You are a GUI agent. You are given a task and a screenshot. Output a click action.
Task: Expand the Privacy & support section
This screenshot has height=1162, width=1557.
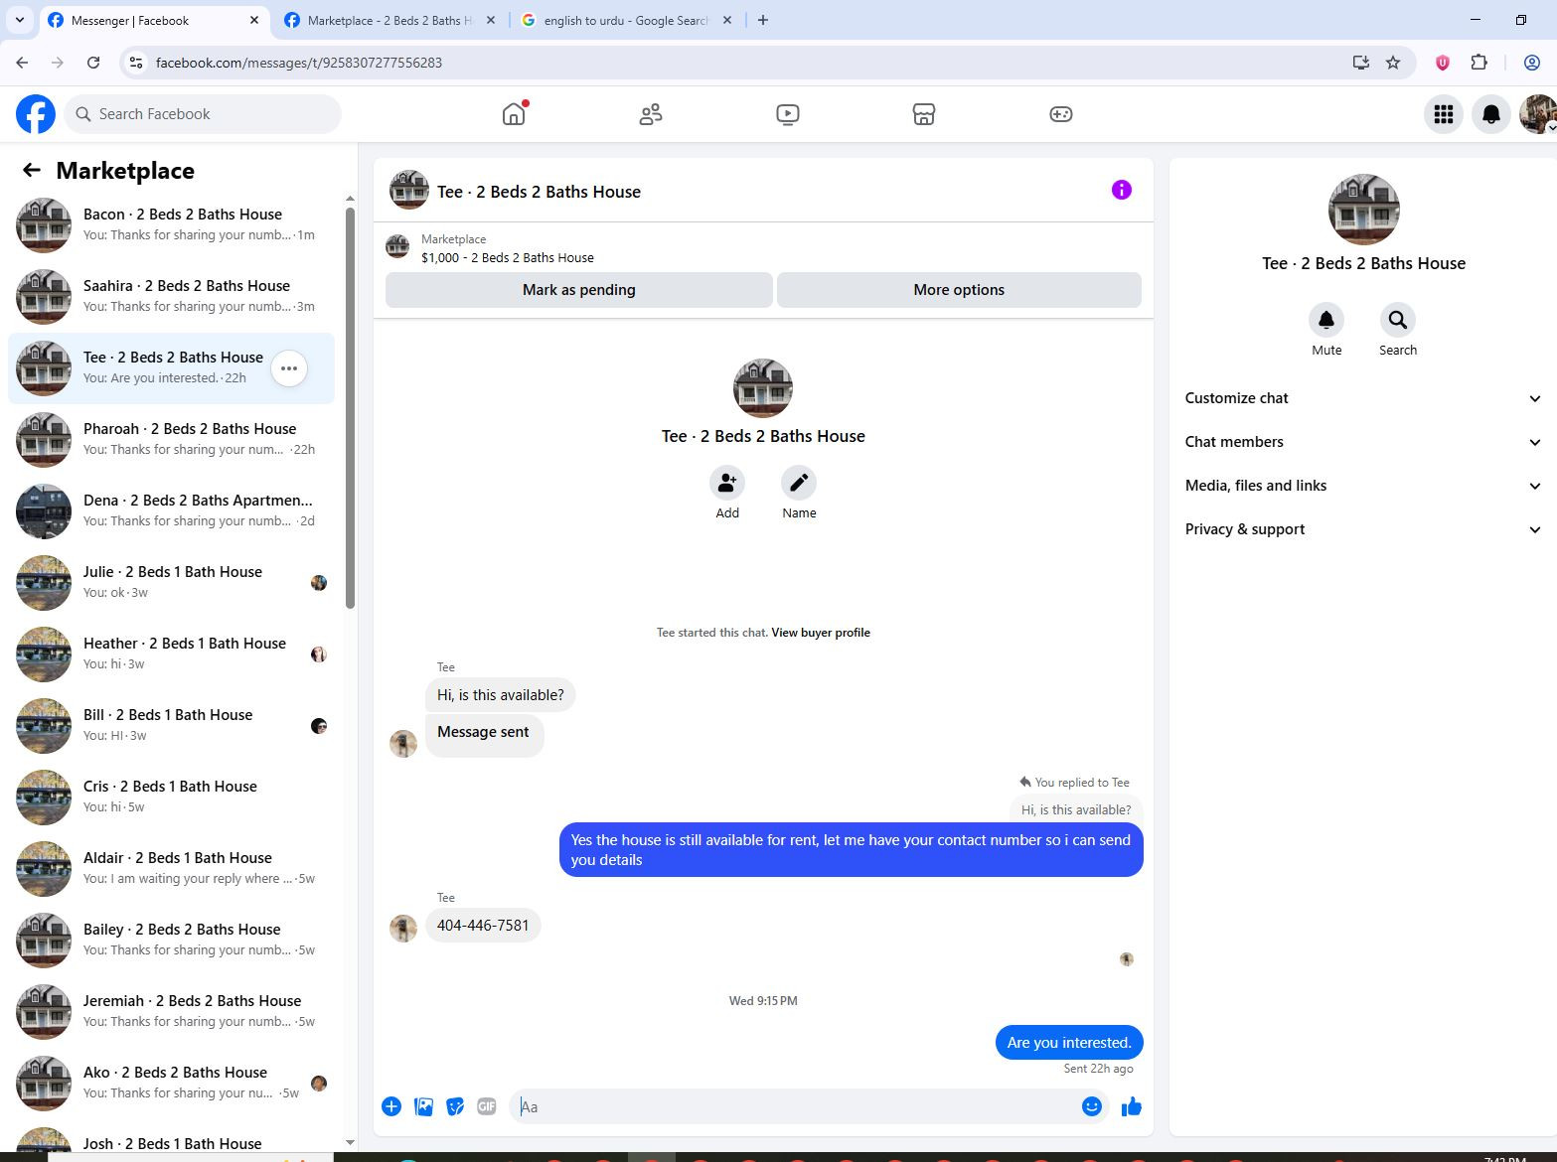1363,529
